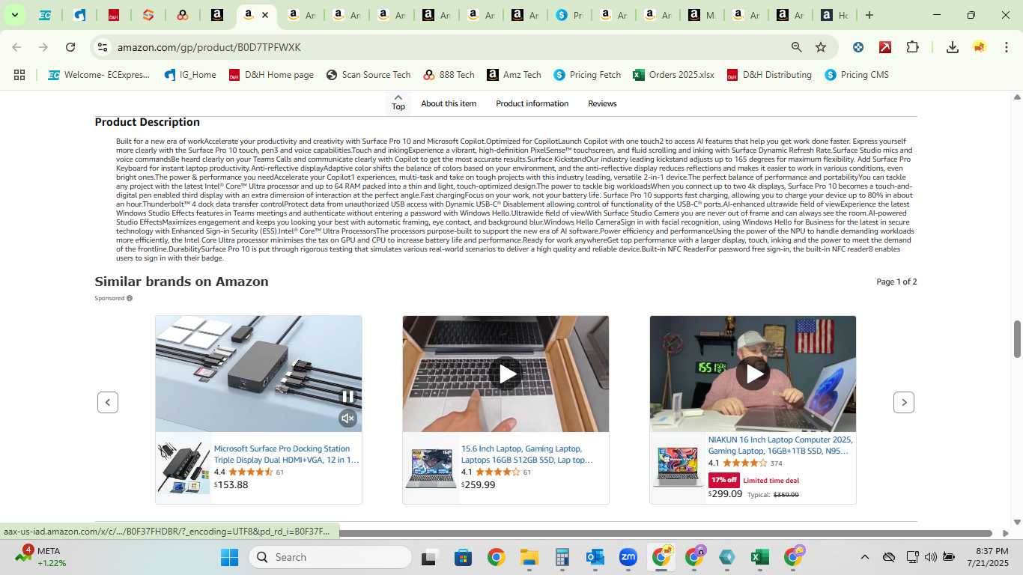Open the Pricing CMS bookmark
This screenshot has height=575, width=1023.
[x=856, y=75]
